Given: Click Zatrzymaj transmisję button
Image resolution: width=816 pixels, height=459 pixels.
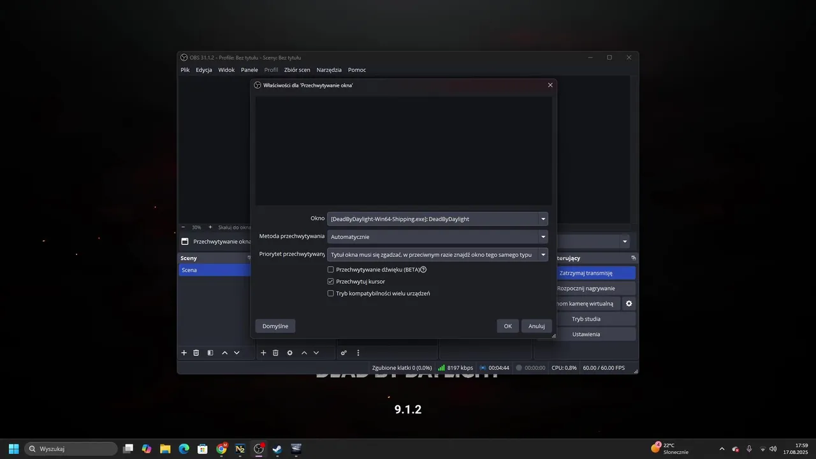Looking at the screenshot, I should [x=595, y=273].
